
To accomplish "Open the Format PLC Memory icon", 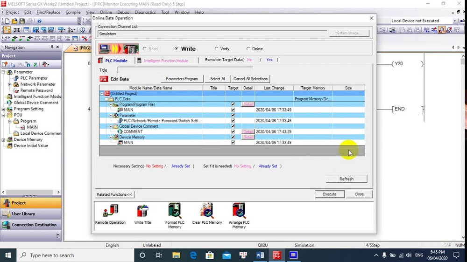I will coord(174,211).
